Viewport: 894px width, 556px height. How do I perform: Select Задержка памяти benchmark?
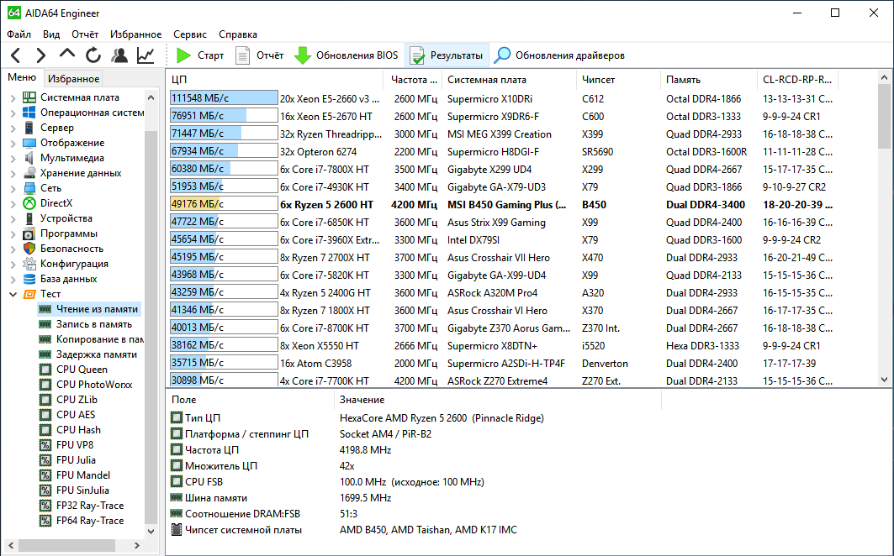pos(97,354)
